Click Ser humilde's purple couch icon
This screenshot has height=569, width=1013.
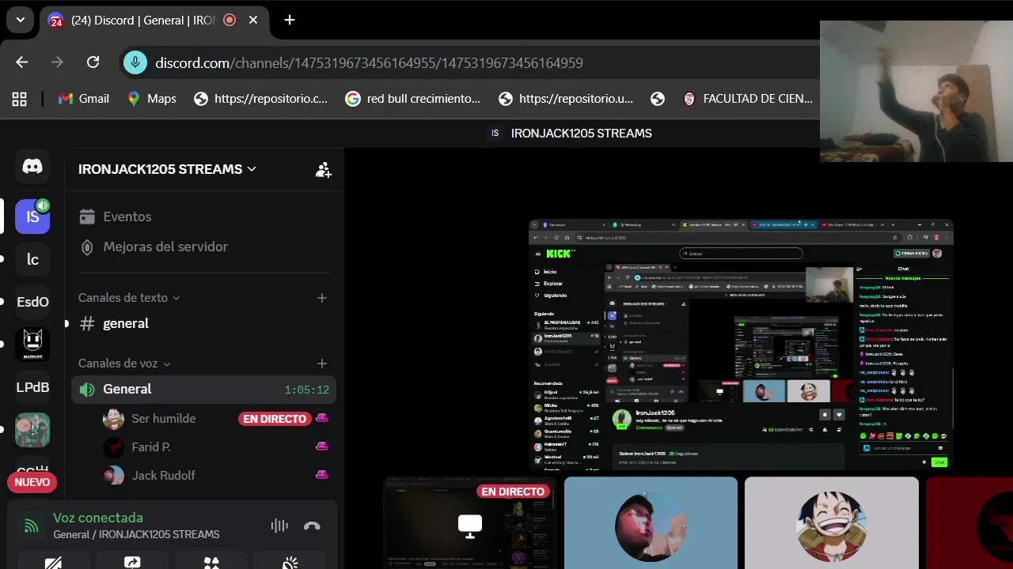[x=322, y=418]
